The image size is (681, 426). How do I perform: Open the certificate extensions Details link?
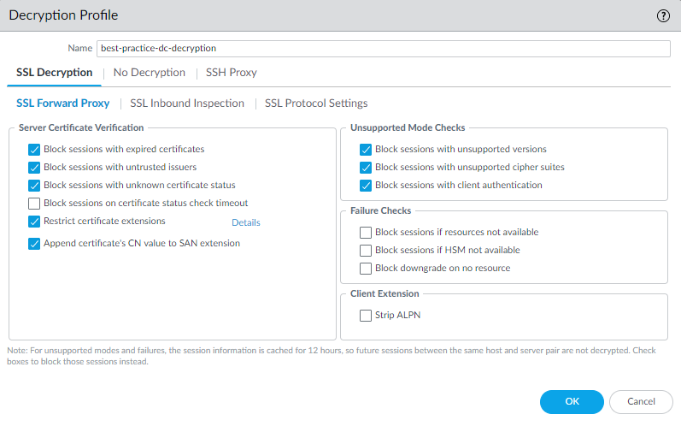tap(246, 222)
